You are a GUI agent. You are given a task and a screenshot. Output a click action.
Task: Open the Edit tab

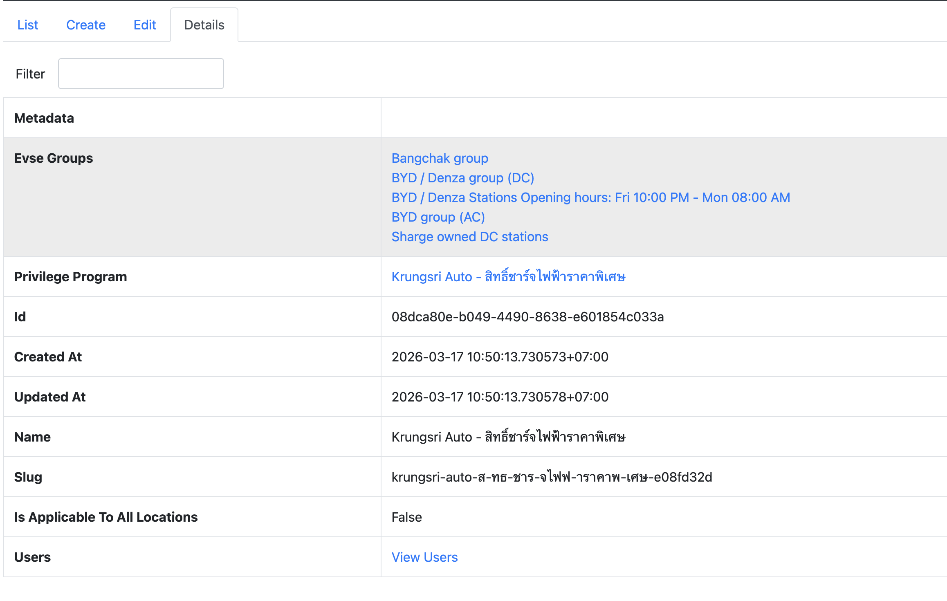click(x=145, y=25)
